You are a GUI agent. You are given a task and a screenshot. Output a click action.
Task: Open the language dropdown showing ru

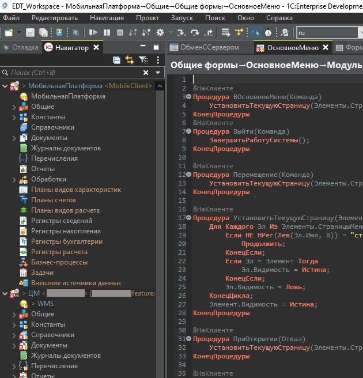pyautogui.click(x=328, y=33)
